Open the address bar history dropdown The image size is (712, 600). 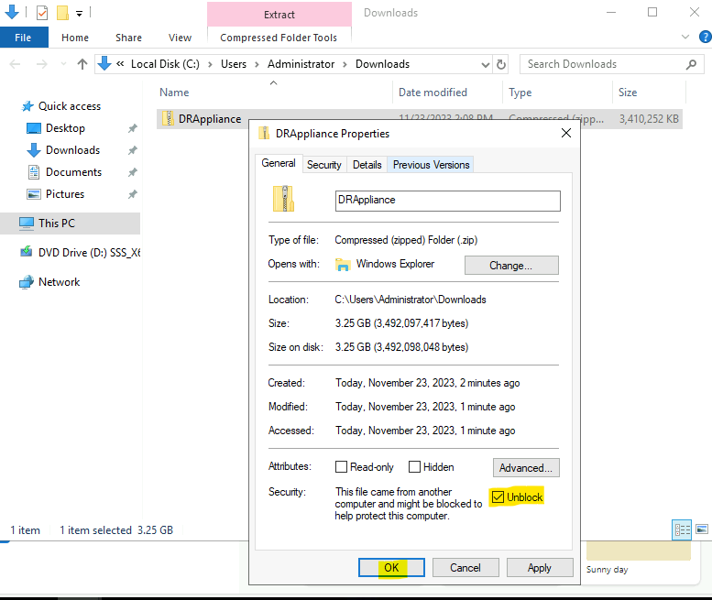point(486,65)
